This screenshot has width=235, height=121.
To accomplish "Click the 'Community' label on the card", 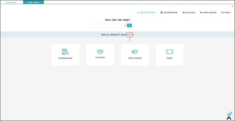I will click(100, 57).
